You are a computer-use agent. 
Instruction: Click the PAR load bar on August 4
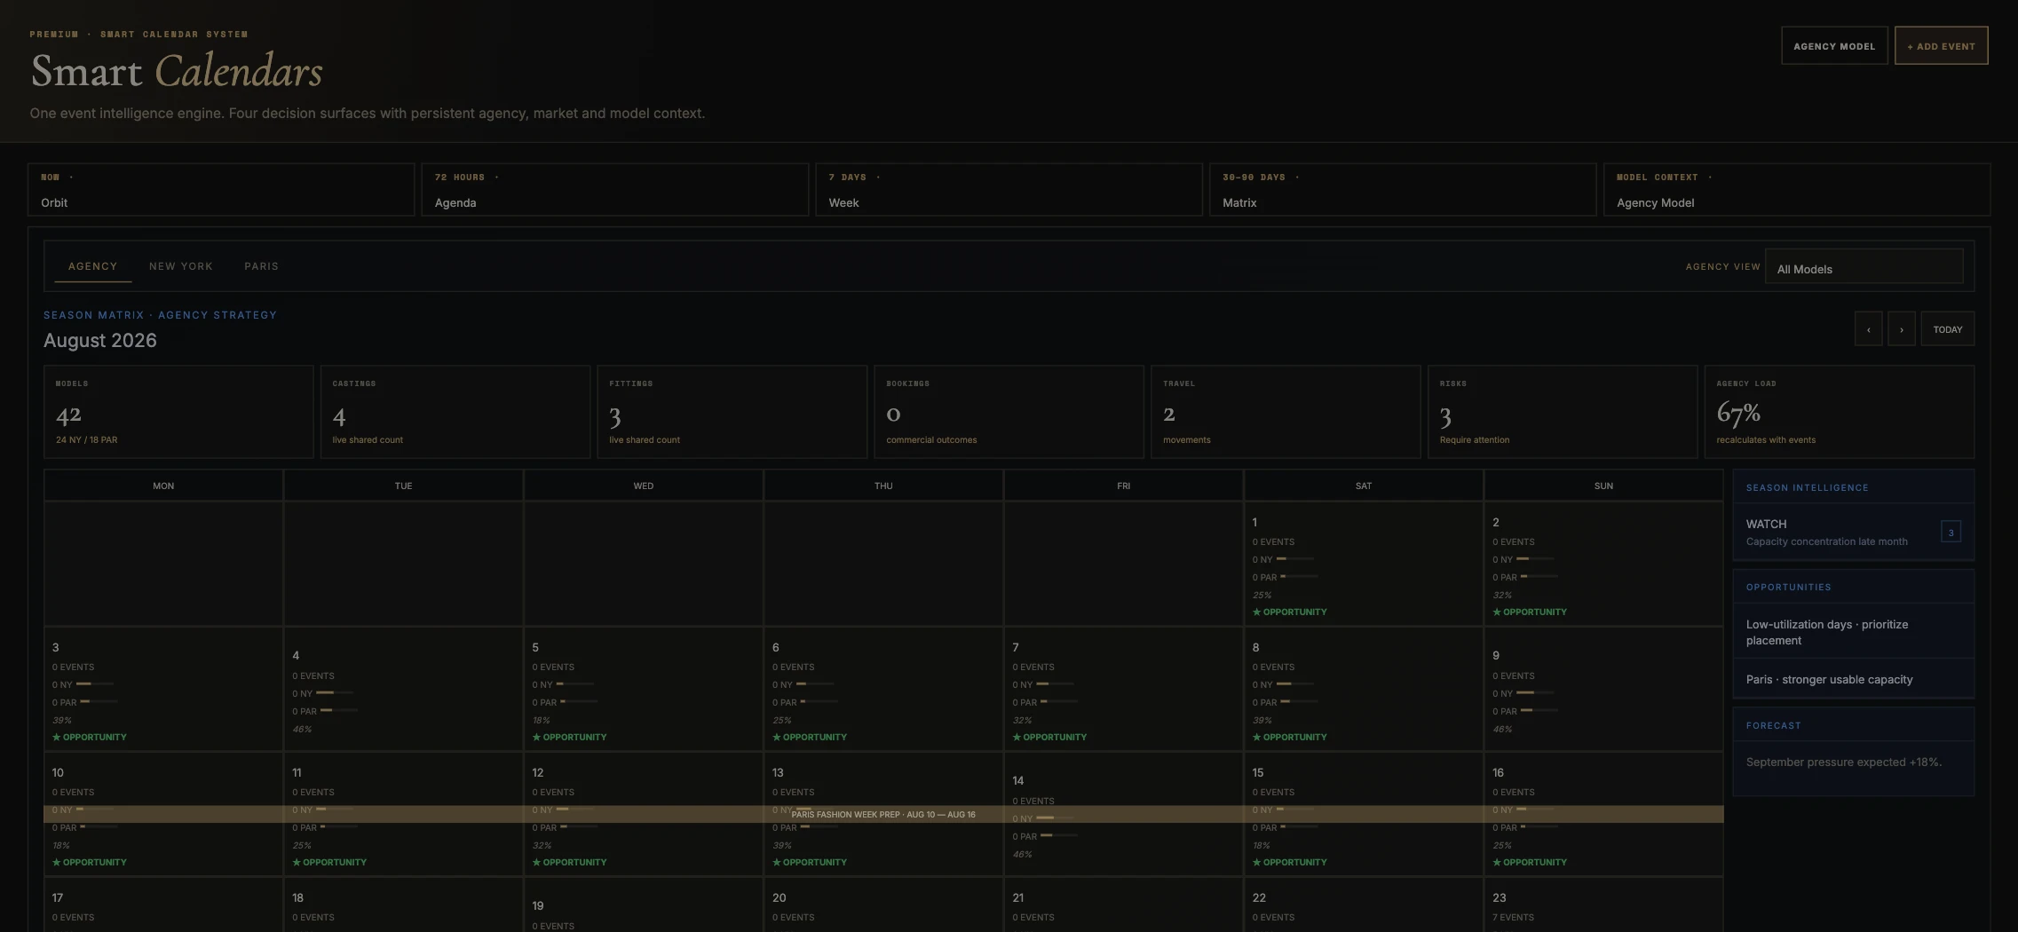(338, 711)
